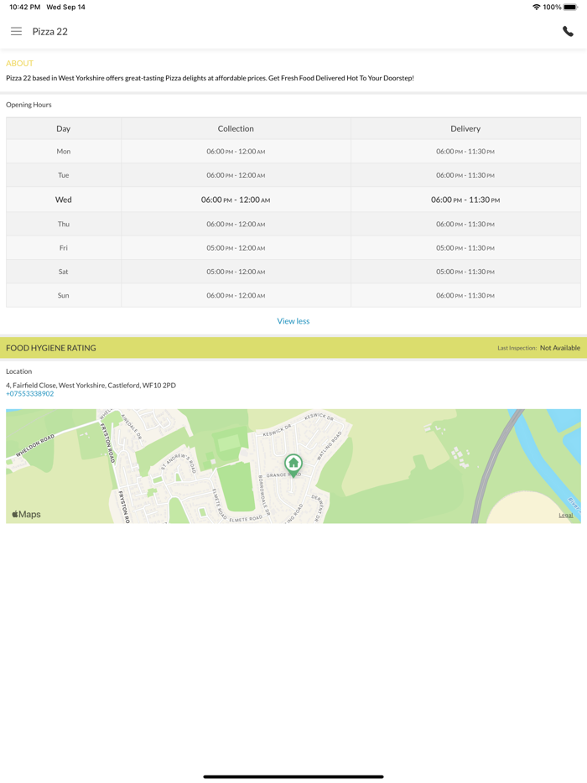Tap the battery indicator icon
587x783 pixels.
[570, 7]
